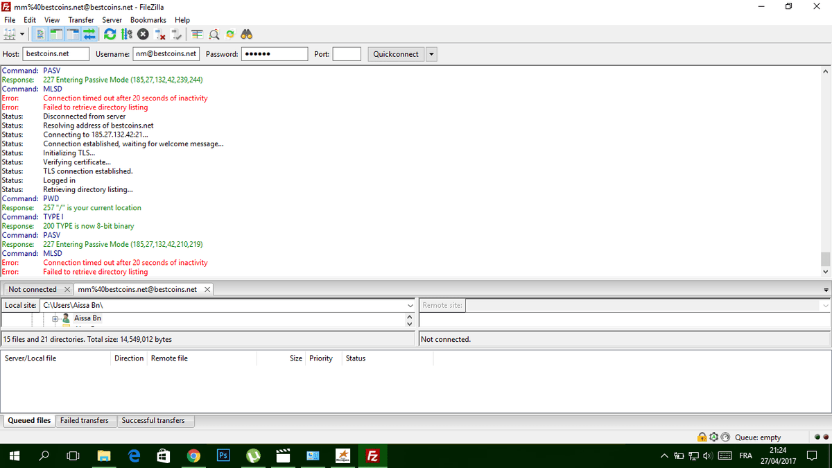Click the Host input field

[56, 54]
